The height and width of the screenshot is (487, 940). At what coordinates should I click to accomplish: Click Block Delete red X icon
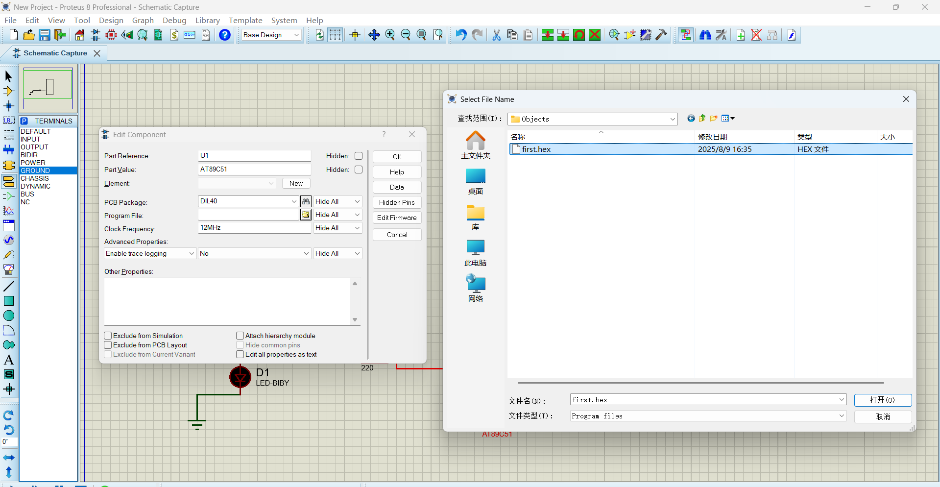click(595, 35)
